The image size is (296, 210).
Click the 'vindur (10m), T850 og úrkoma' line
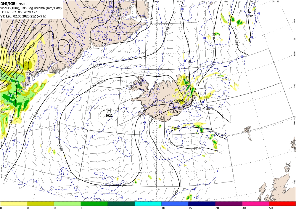tap(31, 8)
